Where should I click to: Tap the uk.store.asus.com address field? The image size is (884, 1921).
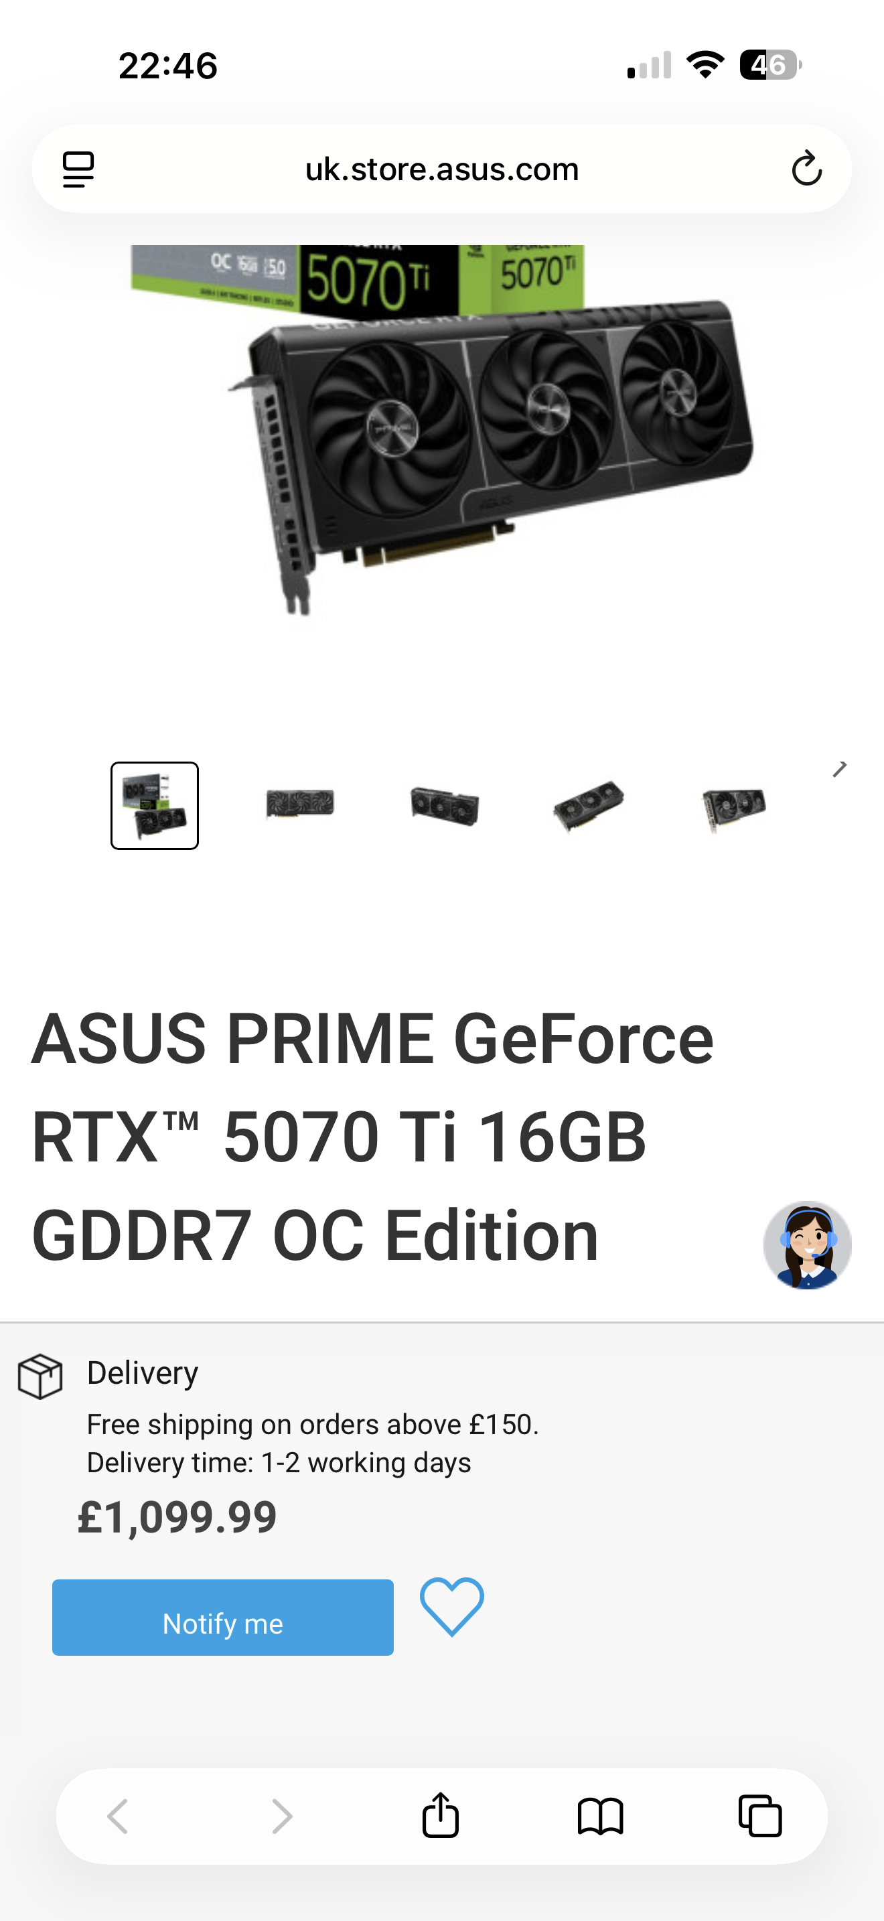click(441, 169)
